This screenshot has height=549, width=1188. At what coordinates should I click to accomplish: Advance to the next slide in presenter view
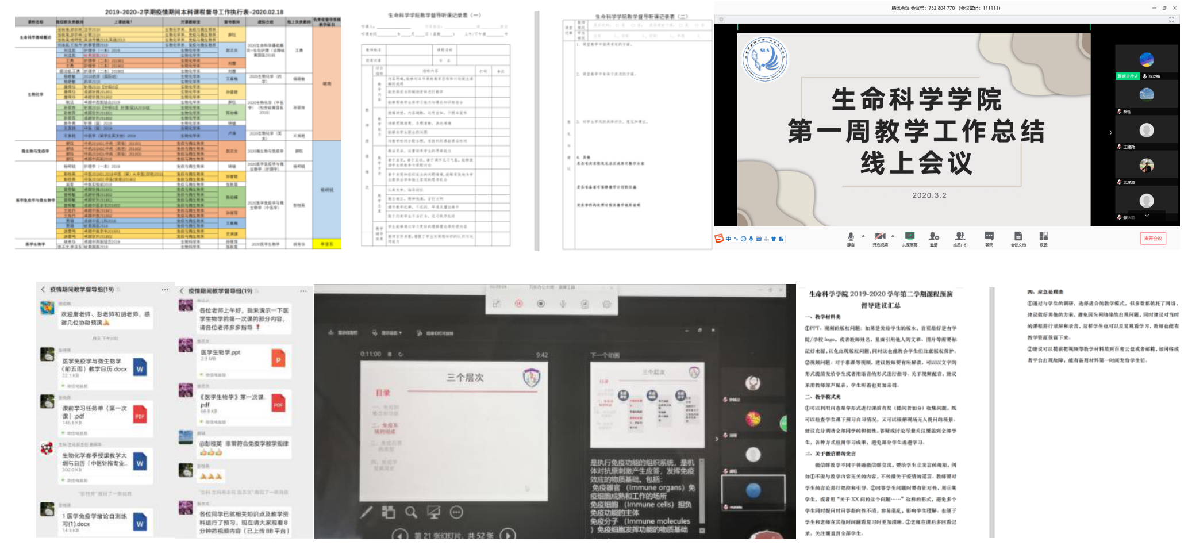tap(508, 535)
